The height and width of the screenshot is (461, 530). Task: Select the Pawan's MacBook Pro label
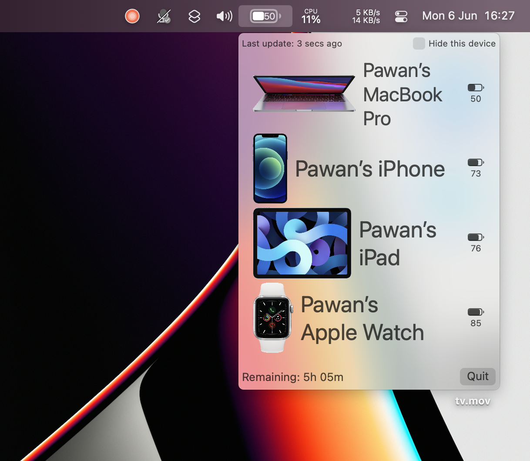[403, 94]
